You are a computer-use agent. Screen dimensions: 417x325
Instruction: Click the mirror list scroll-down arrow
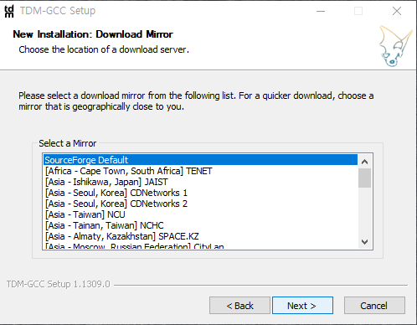(364, 242)
